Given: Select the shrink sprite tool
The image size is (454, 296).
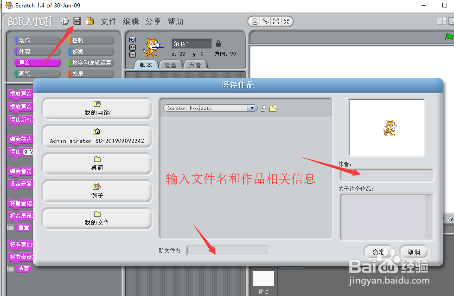Looking at the screenshot, I should tap(286, 21).
